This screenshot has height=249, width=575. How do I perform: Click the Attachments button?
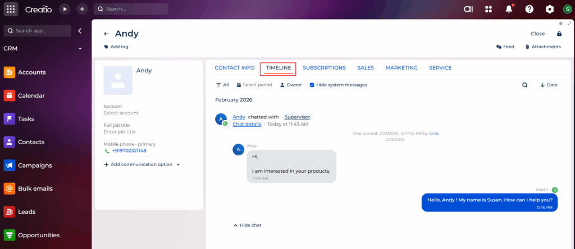pyautogui.click(x=542, y=47)
